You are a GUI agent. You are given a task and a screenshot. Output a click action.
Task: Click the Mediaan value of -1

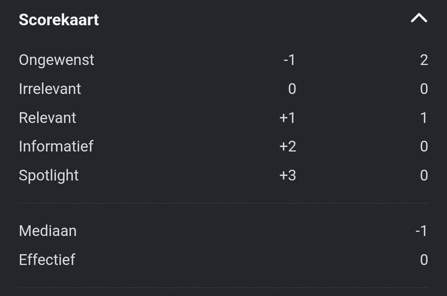421,231
